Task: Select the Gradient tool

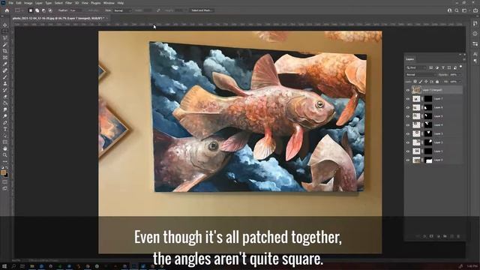Action: (x=5, y=103)
